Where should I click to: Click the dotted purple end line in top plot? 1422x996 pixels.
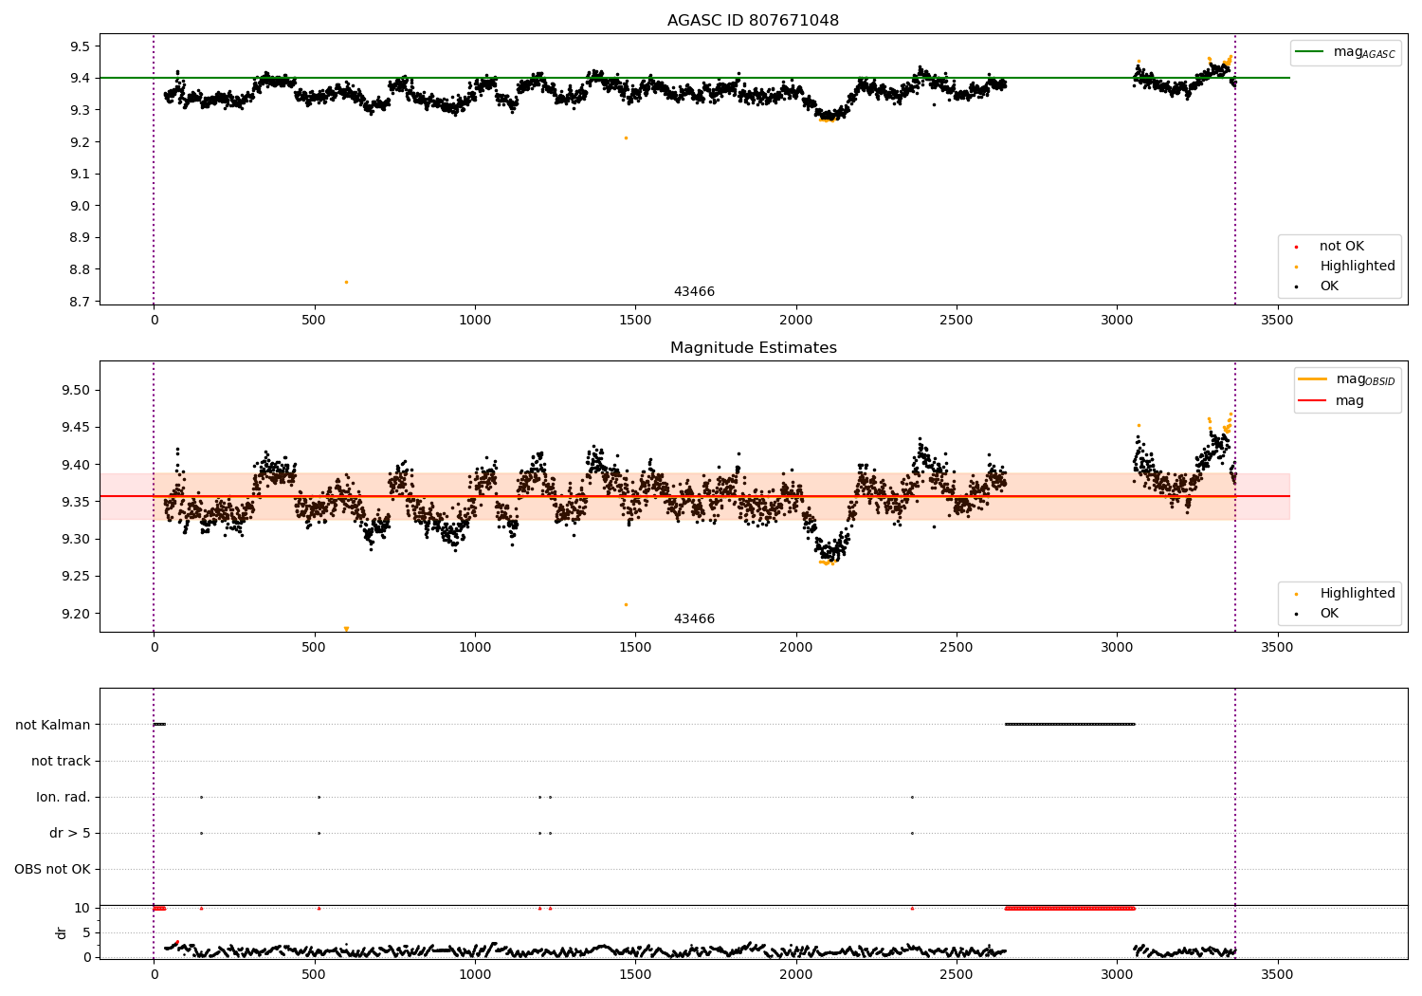(x=1235, y=169)
